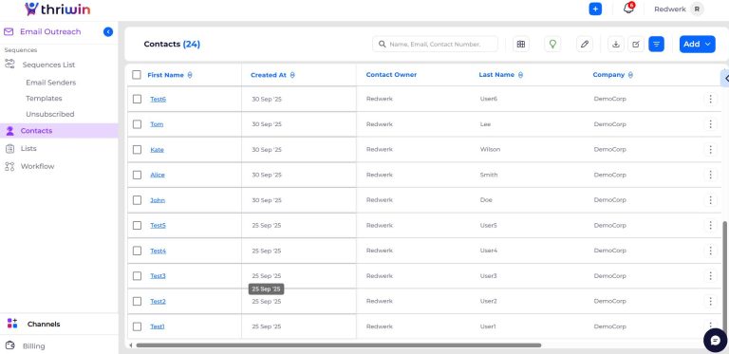
Task: Open row options for Test5
Action: (x=710, y=225)
